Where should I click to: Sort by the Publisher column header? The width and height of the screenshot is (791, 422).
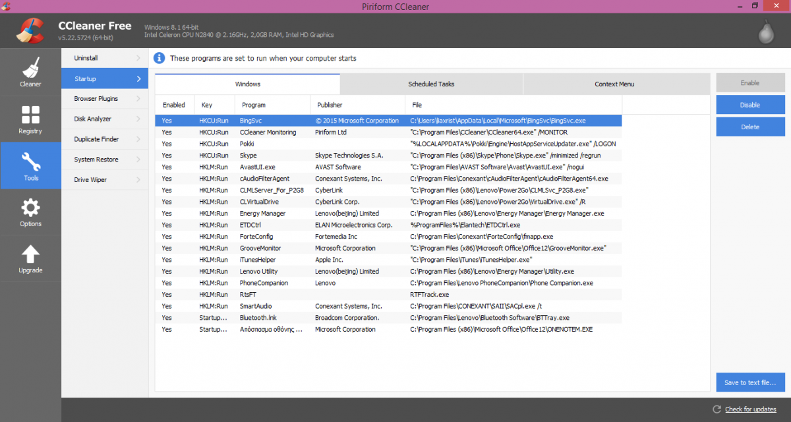point(357,105)
